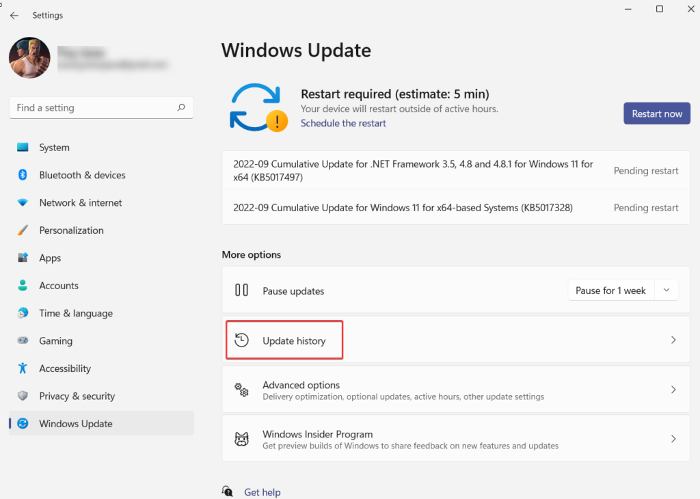Click the Network wifi icon in sidebar

click(x=23, y=202)
